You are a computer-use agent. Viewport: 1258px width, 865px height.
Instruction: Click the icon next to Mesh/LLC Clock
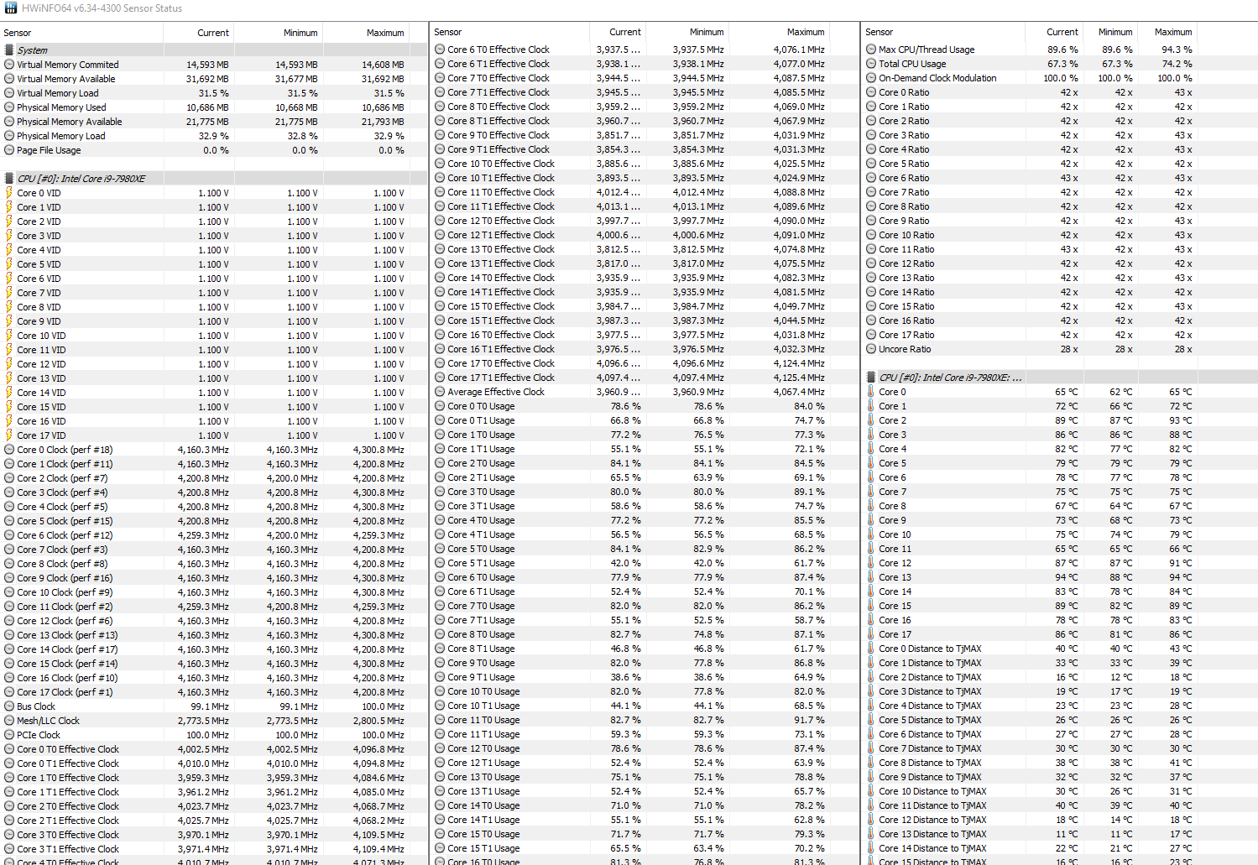(9, 721)
